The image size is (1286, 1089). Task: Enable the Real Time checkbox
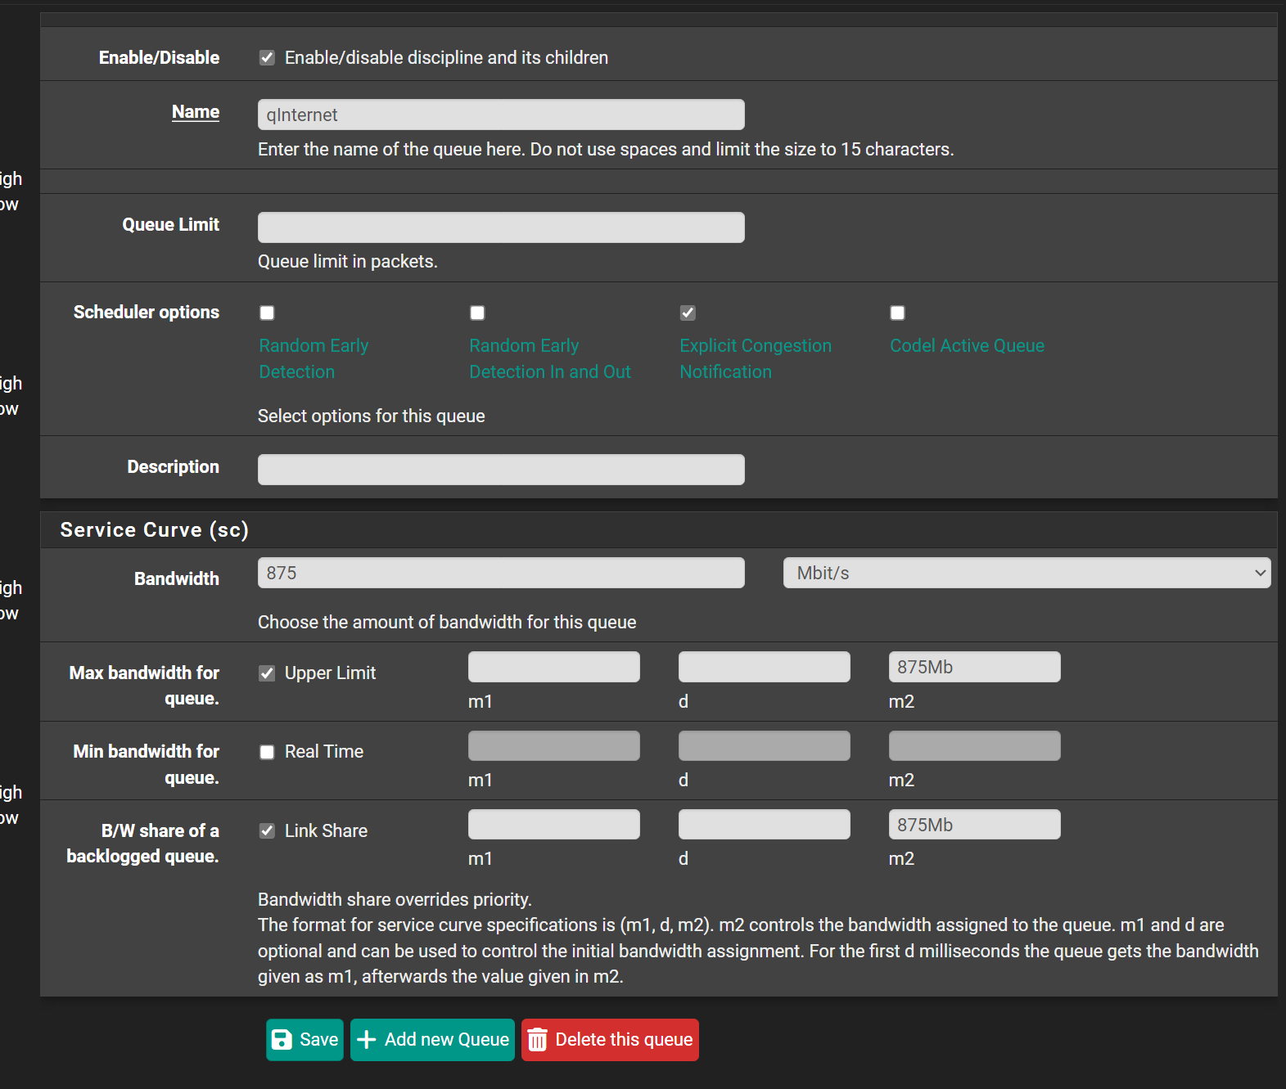267,752
